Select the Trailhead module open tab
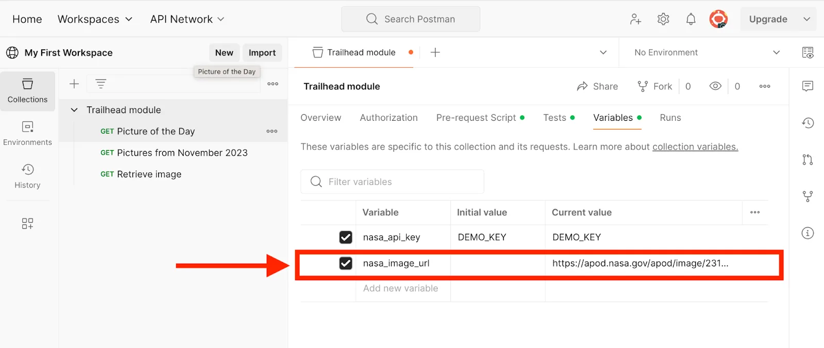The height and width of the screenshot is (348, 824). 354,52
